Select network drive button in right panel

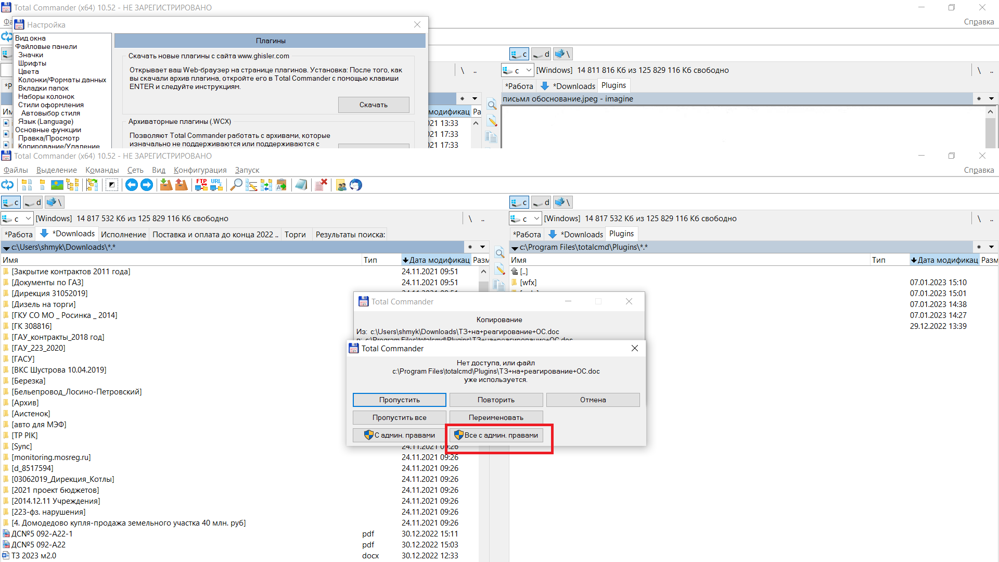[x=563, y=202]
